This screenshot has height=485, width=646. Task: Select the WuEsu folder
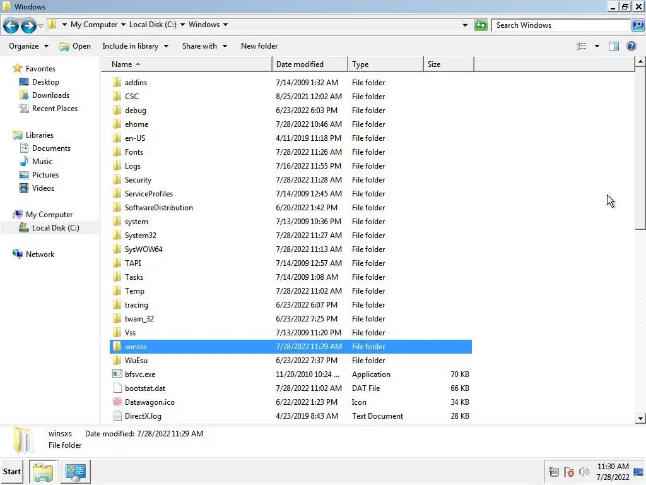coord(136,361)
